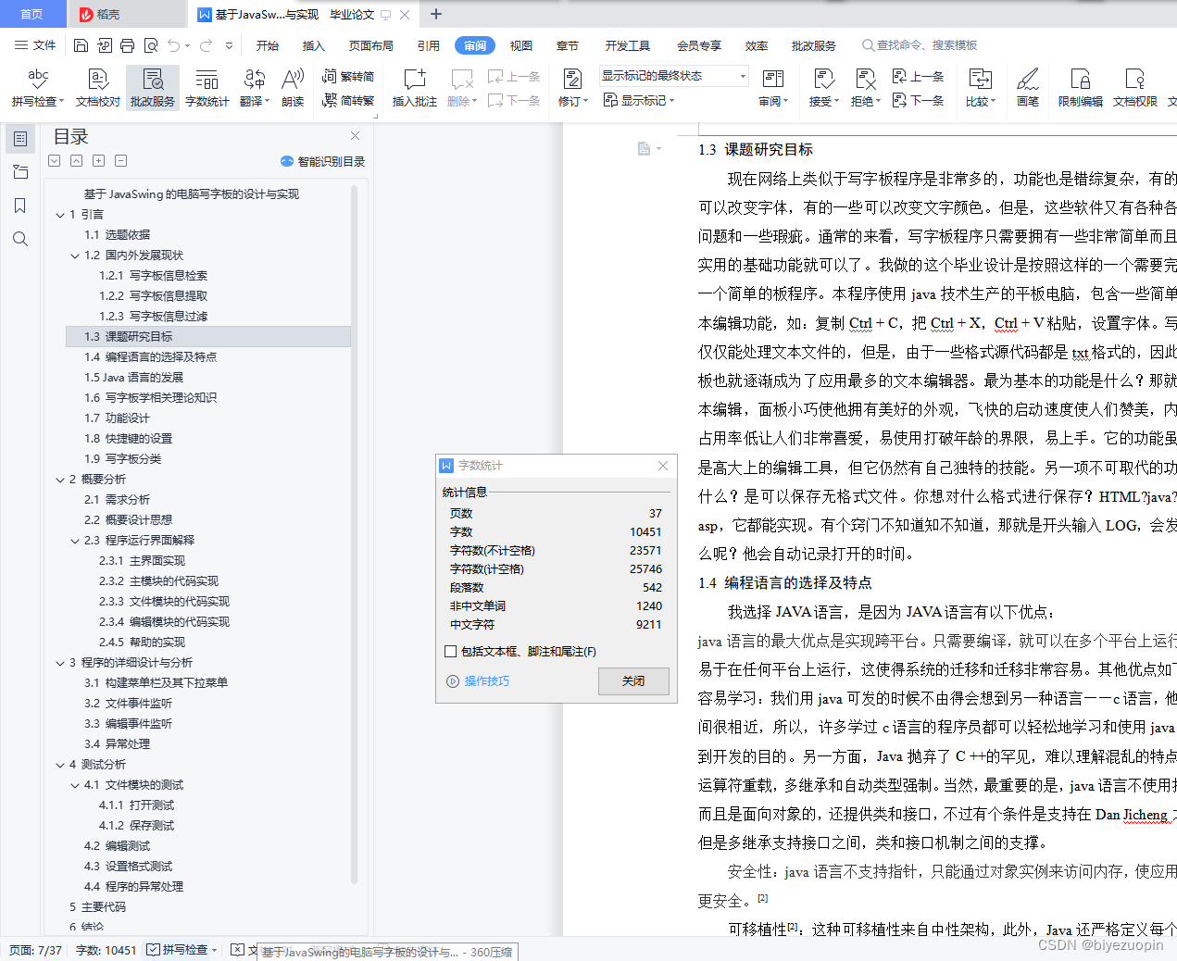Viewport: 1177px width, 961px height.
Task: Open the 修订 track changes tool
Action: pos(572,88)
